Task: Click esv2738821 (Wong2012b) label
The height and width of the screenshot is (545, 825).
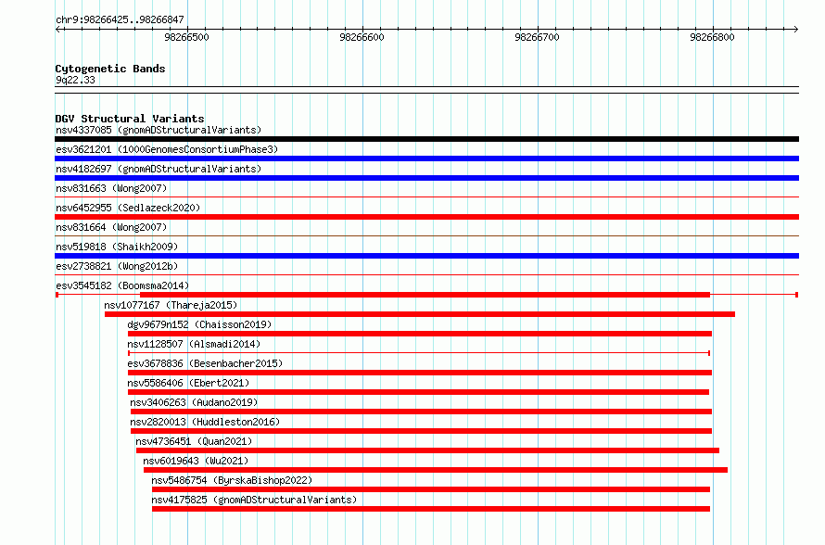Action: tap(117, 266)
